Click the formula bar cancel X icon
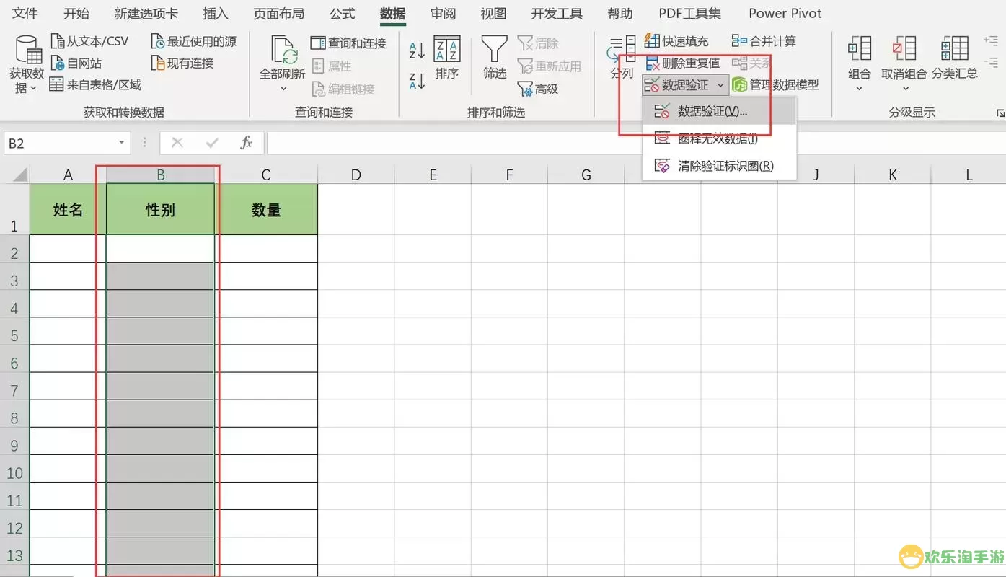The image size is (1006, 577). point(177,143)
